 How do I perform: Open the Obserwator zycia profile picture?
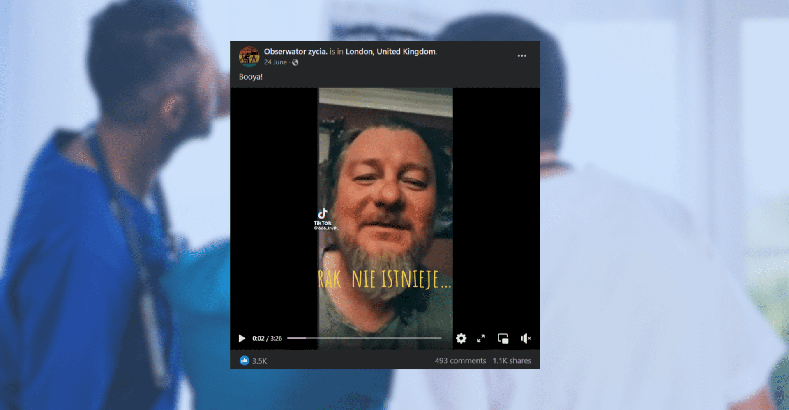249,57
